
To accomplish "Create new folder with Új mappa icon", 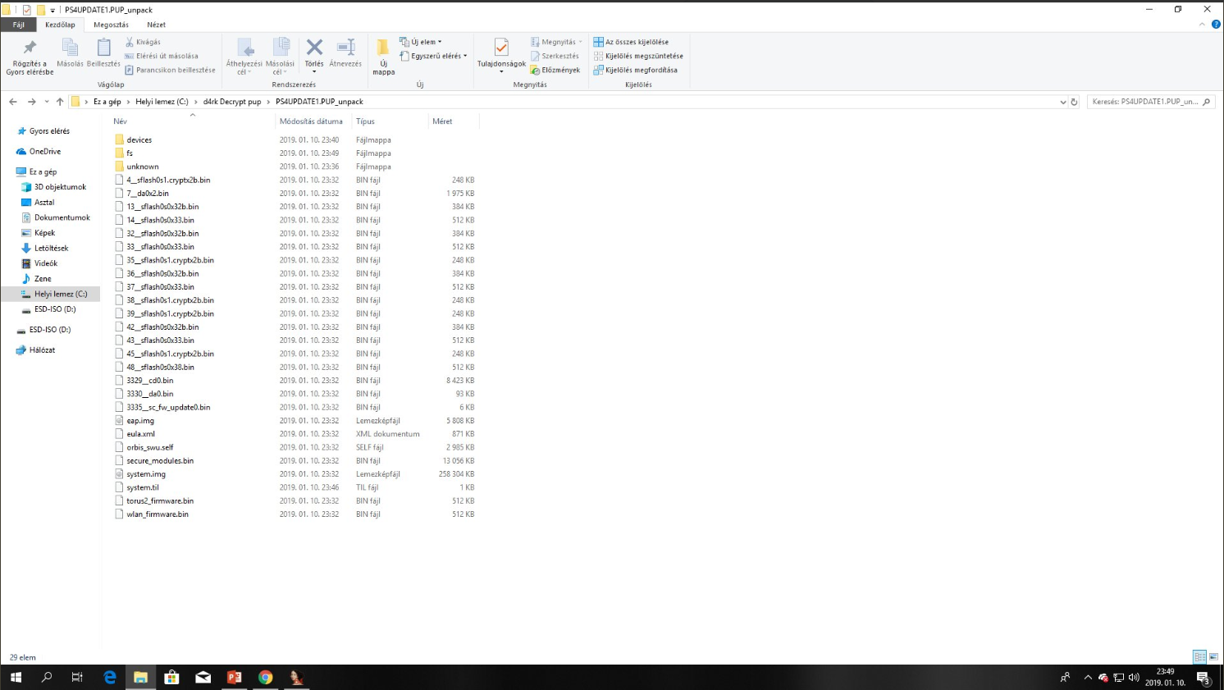I will [x=383, y=51].
